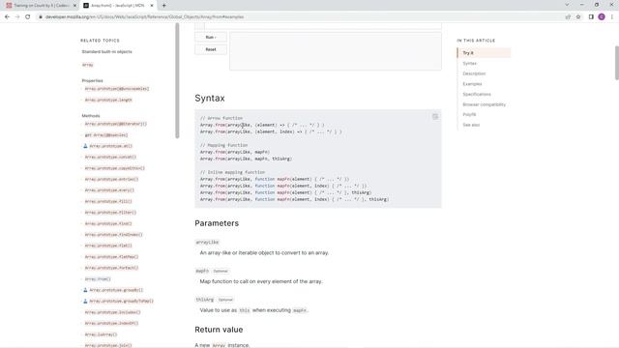
Task: Open Array.prototype.groupByToMap() sidebar link
Action: coord(121,301)
